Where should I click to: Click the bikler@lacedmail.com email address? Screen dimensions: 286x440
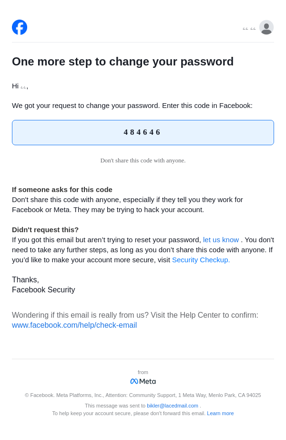tap(173, 406)
